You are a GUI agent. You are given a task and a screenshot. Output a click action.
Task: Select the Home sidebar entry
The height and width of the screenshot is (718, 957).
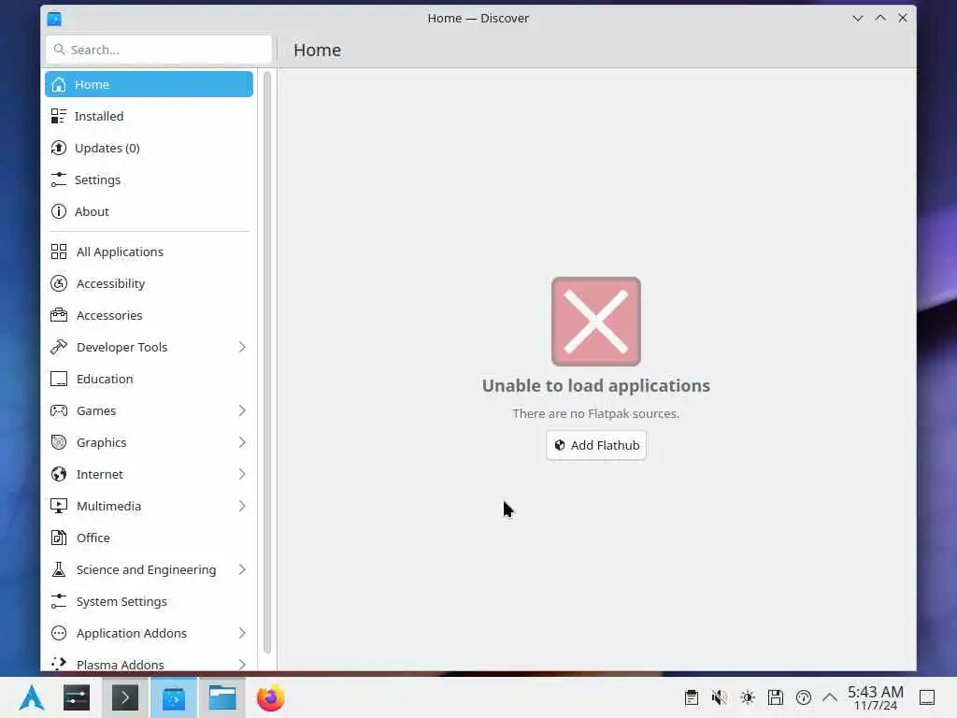click(149, 84)
